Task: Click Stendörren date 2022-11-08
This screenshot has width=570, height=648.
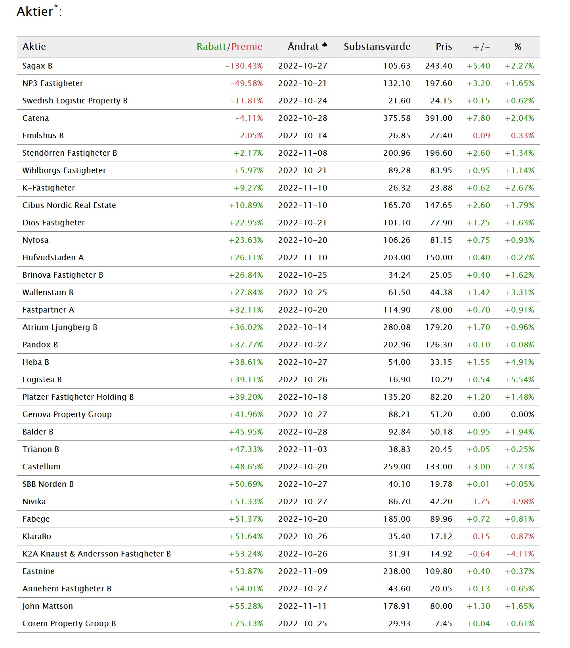Action: click(303, 153)
